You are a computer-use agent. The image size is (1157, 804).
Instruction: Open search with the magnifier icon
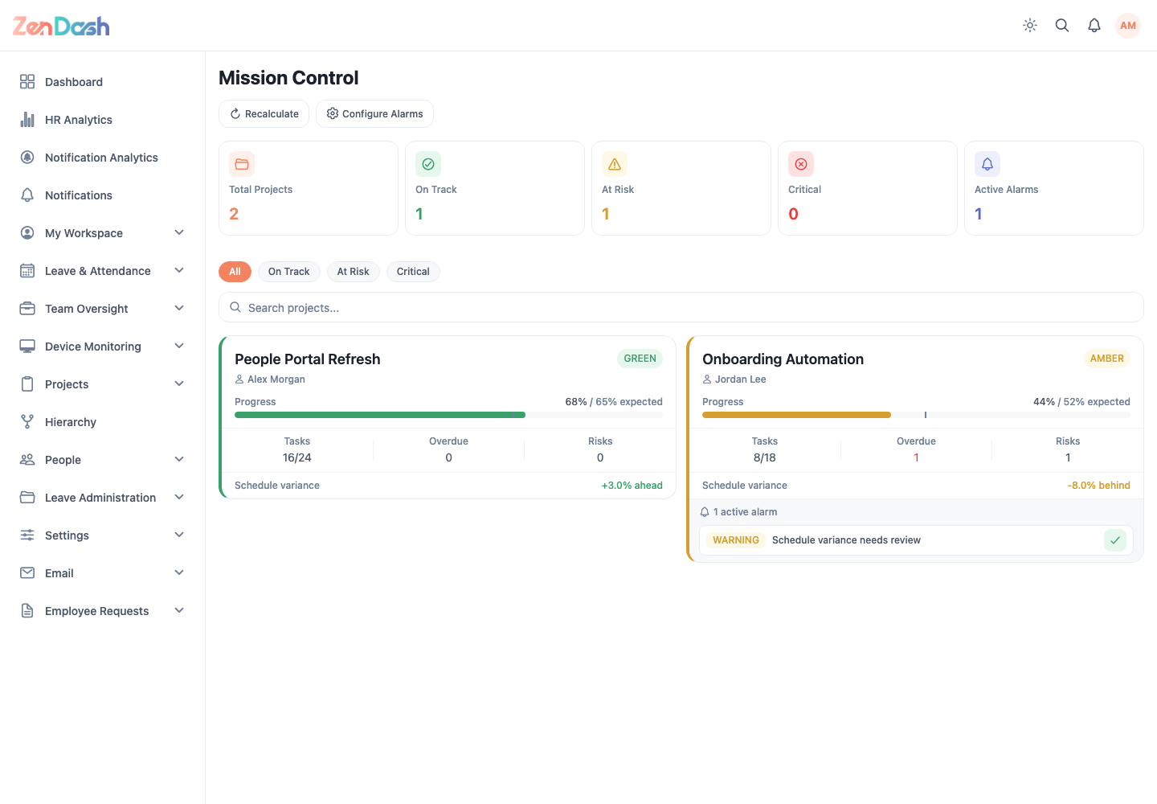[x=1062, y=26]
